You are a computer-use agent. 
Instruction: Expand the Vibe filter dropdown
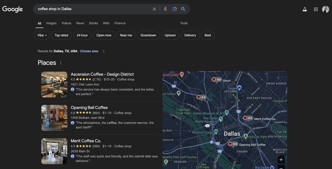click(42, 35)
